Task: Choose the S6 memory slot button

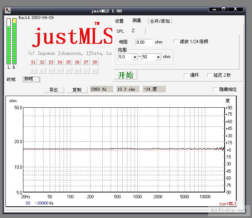Action: coord(77,62)
